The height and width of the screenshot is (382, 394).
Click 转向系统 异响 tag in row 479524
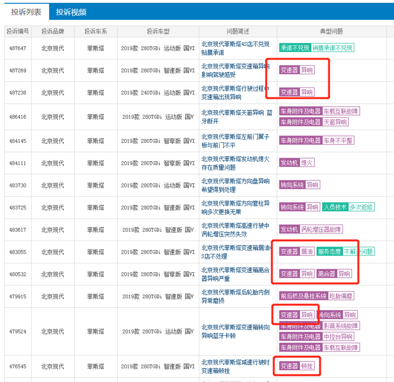tap(337, 315)
